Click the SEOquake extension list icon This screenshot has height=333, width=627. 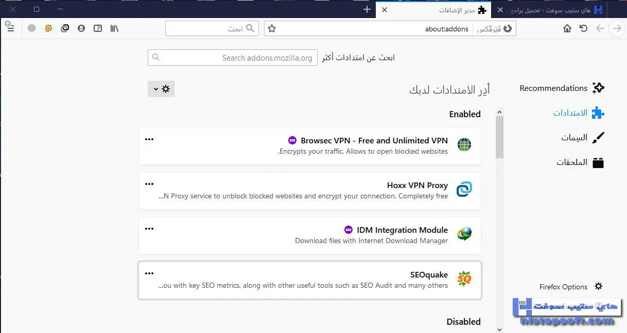click(x=464, y=279)
